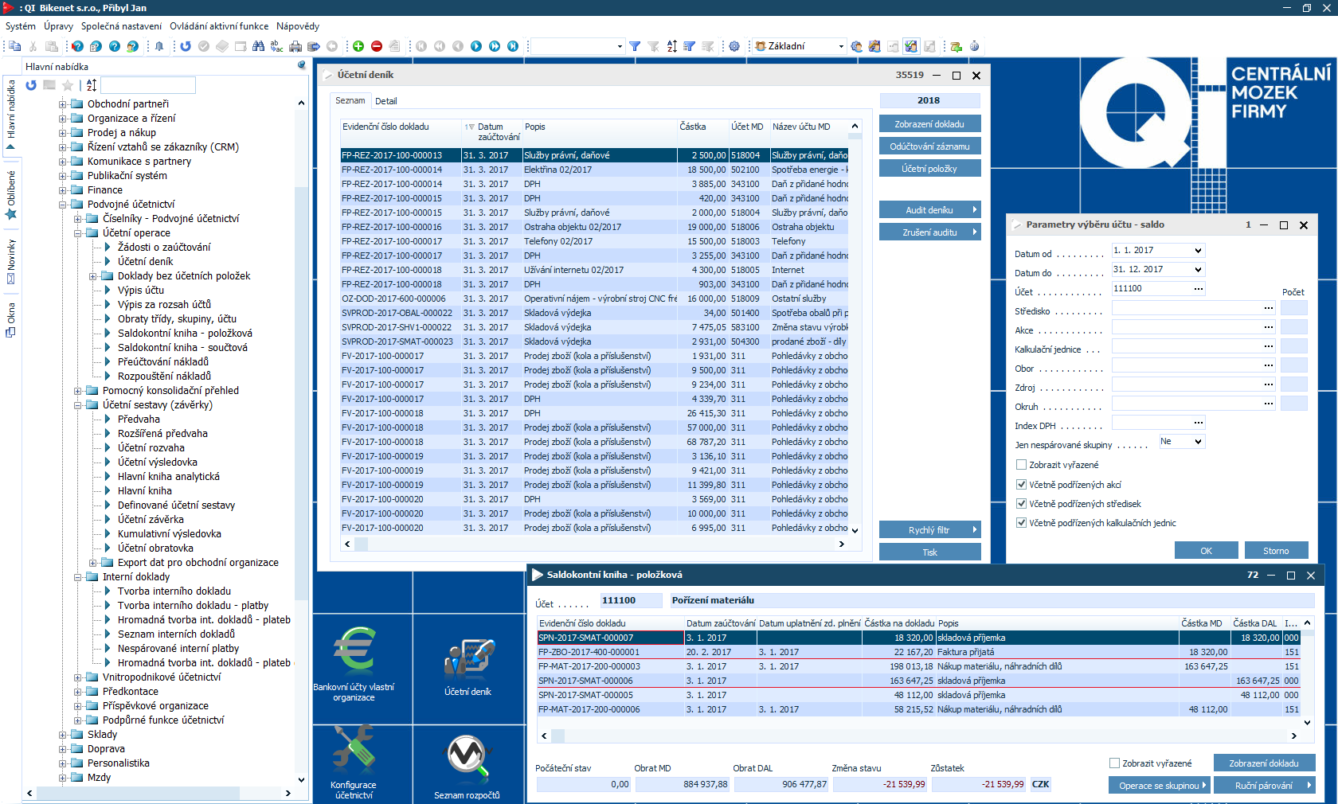Open the Seznam rozpočtů tile
The width and height of the screenshot is (1338, 804).
(467, 763)
